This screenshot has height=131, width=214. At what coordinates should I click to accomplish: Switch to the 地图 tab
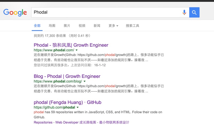(x=52, y=26)
